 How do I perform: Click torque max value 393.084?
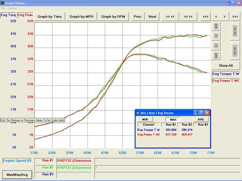[171, 130]
